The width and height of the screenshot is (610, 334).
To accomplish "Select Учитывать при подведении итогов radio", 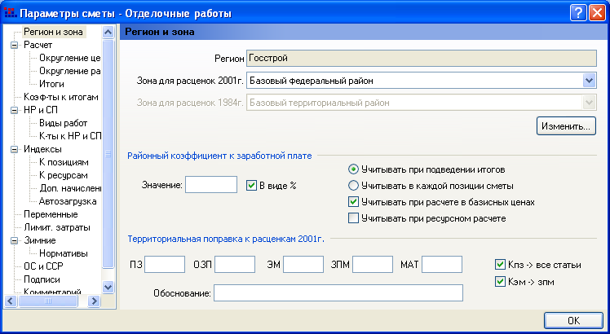I will tap(353, 169).
